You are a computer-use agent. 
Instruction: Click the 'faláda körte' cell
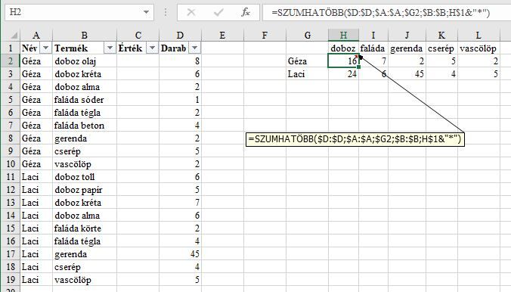coord(85,228)
